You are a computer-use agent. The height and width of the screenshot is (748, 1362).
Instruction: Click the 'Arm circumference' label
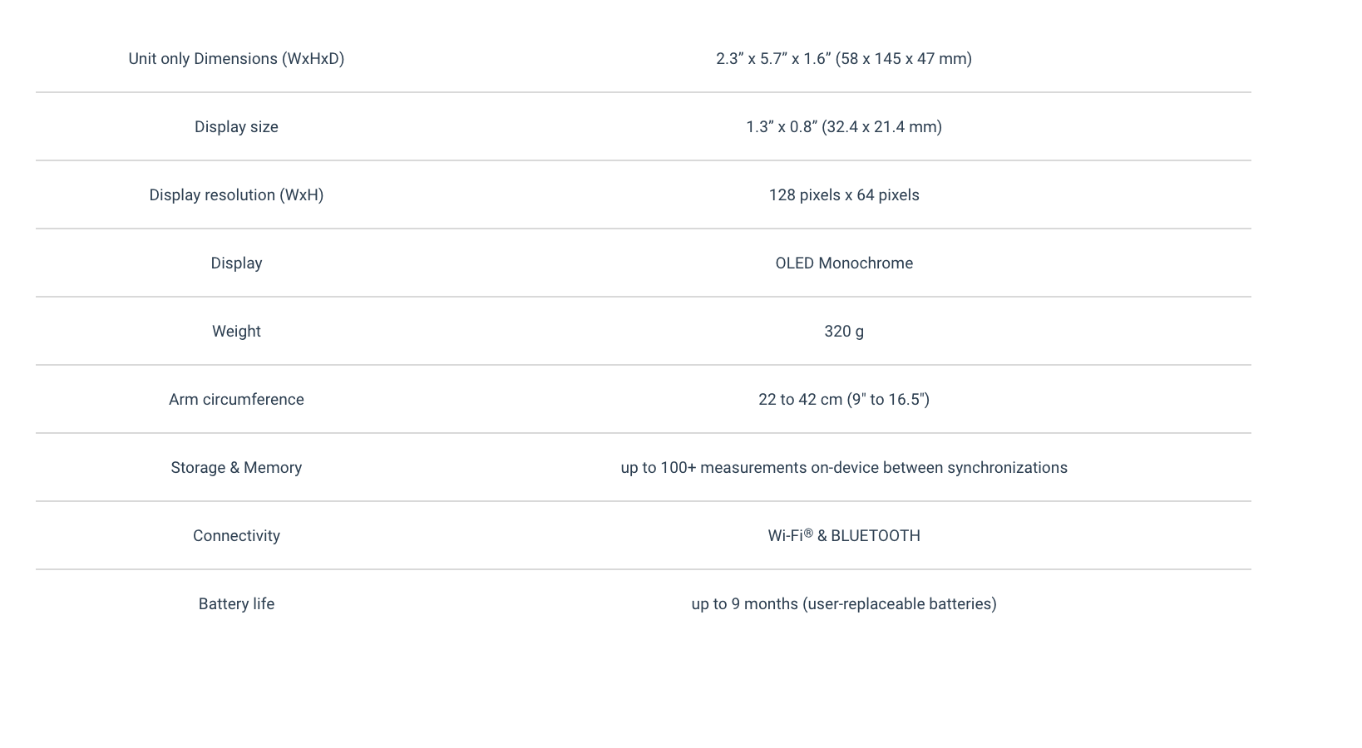[x=236, y=400]
